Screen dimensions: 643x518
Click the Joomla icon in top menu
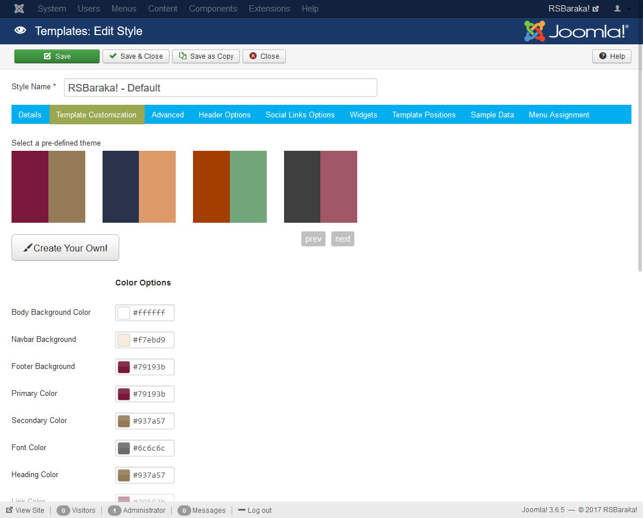pos(19,8)
